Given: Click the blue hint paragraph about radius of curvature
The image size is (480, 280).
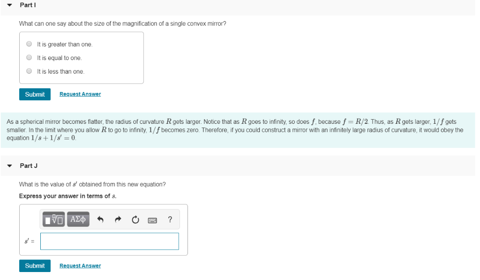Looking at the screenshot, I should click(x=234, y=129).
